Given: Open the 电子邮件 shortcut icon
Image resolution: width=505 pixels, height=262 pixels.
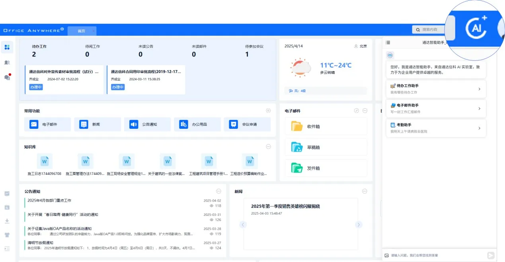Looking at the screenshot, I should pyautogui.click(x=34, y=124).
